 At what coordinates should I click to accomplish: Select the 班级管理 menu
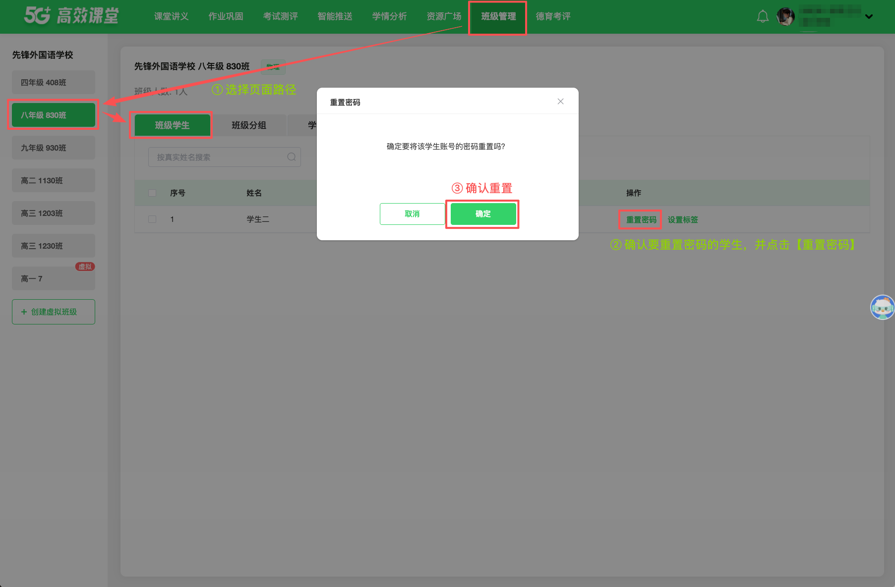click(498, 16)
